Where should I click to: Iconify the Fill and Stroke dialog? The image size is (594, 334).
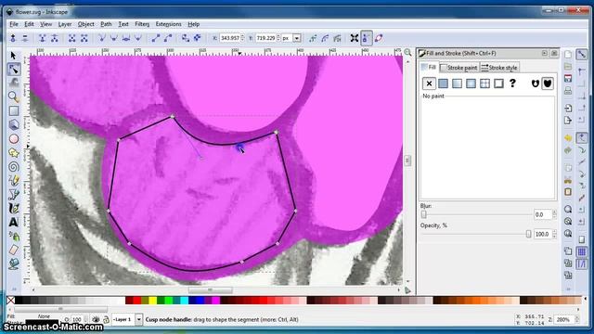[545, 54]
